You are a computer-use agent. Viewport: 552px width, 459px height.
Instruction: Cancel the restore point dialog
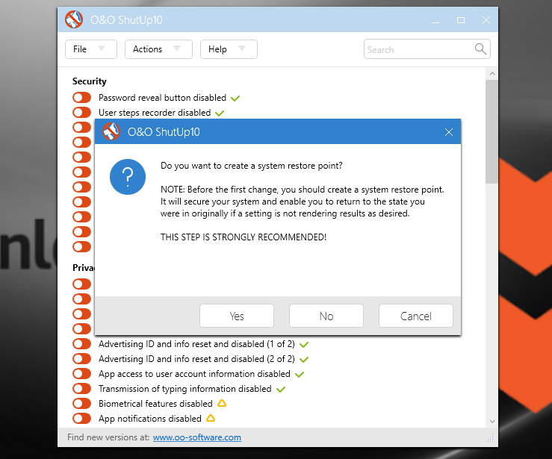click(x=416, y=316)
